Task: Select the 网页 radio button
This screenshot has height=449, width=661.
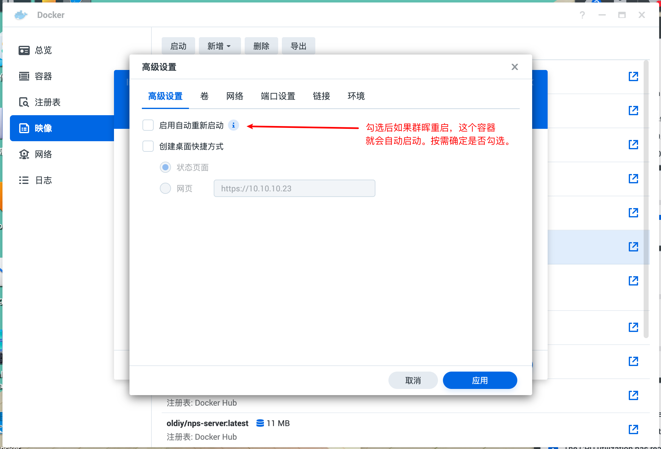Action: coord(165,188)
